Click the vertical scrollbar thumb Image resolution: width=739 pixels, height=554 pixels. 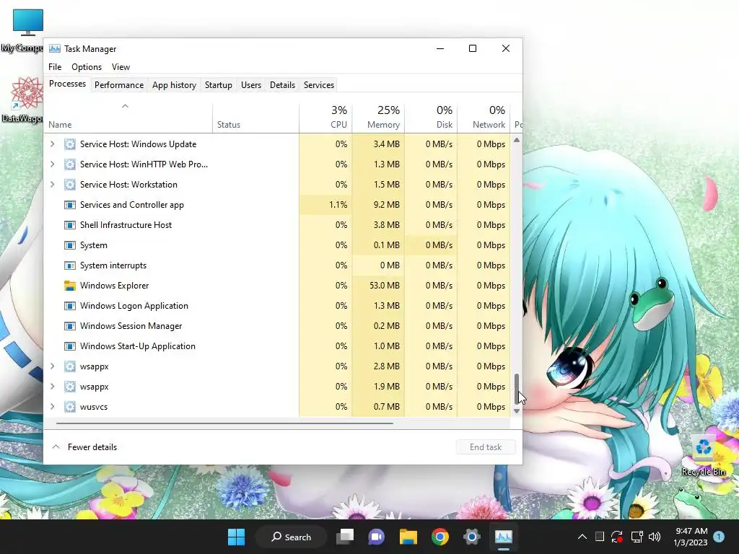coord(517,389)
